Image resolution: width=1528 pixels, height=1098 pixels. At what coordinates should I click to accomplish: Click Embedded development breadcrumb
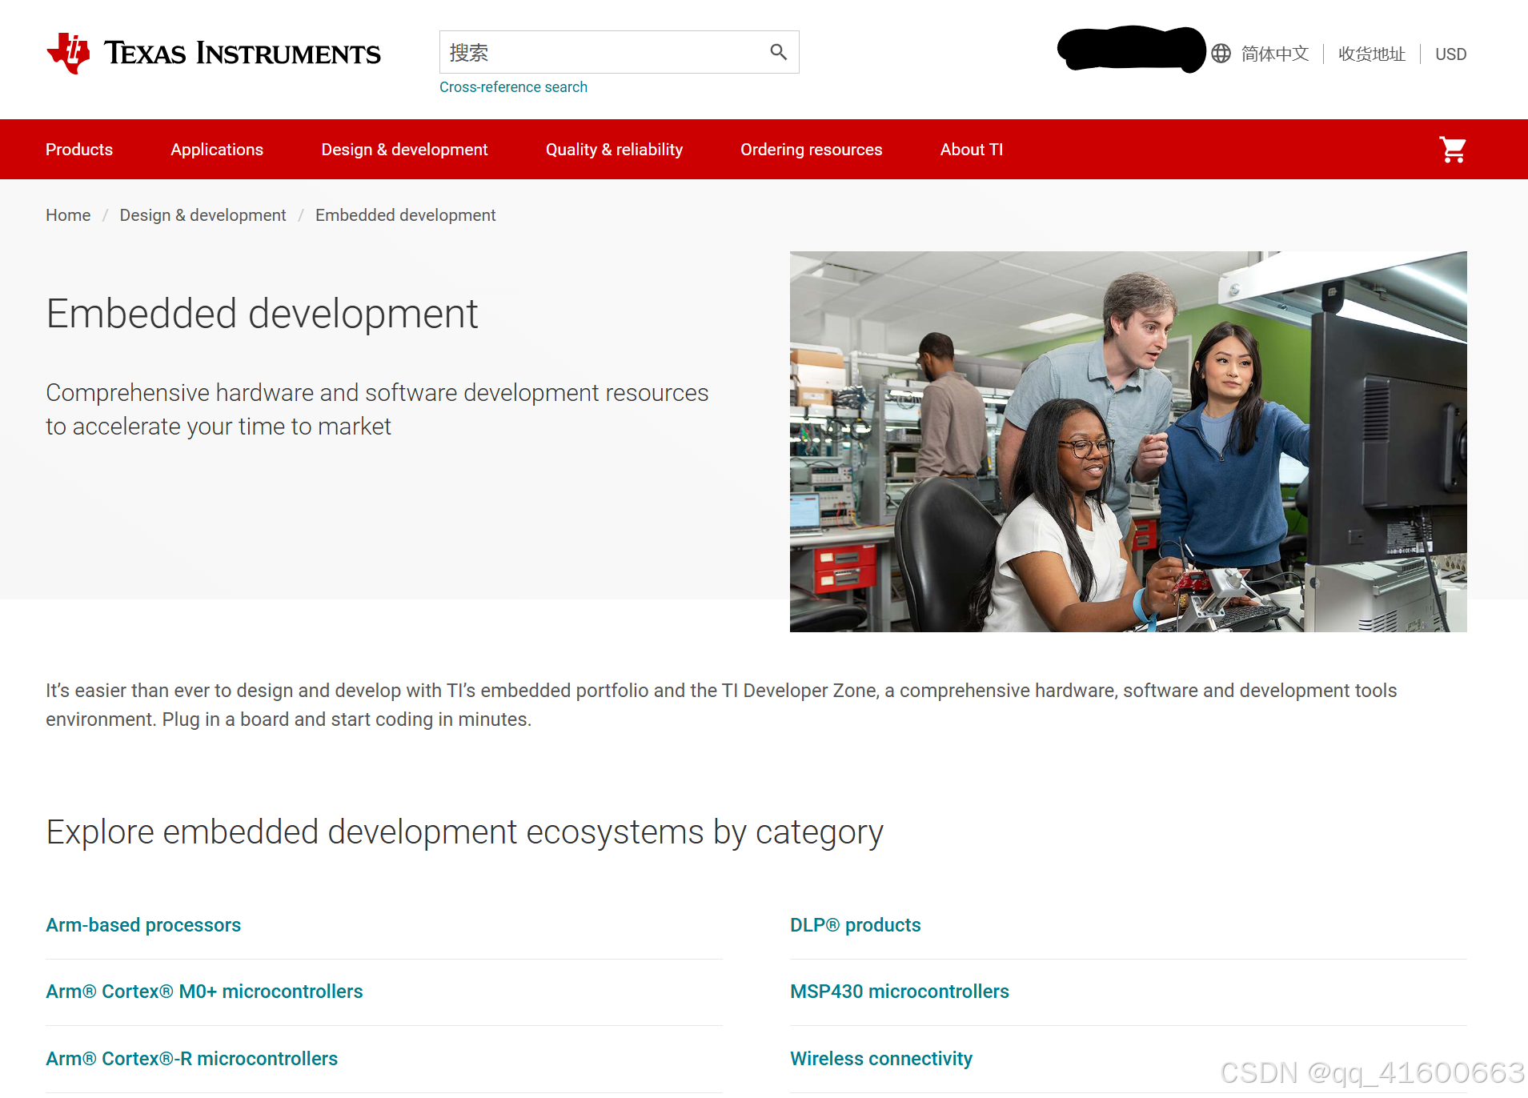[x=405, y=215]
